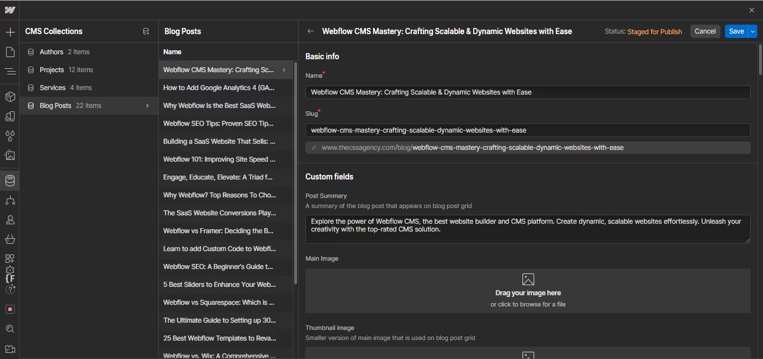Open the Assets image panel

click(10, 155)
